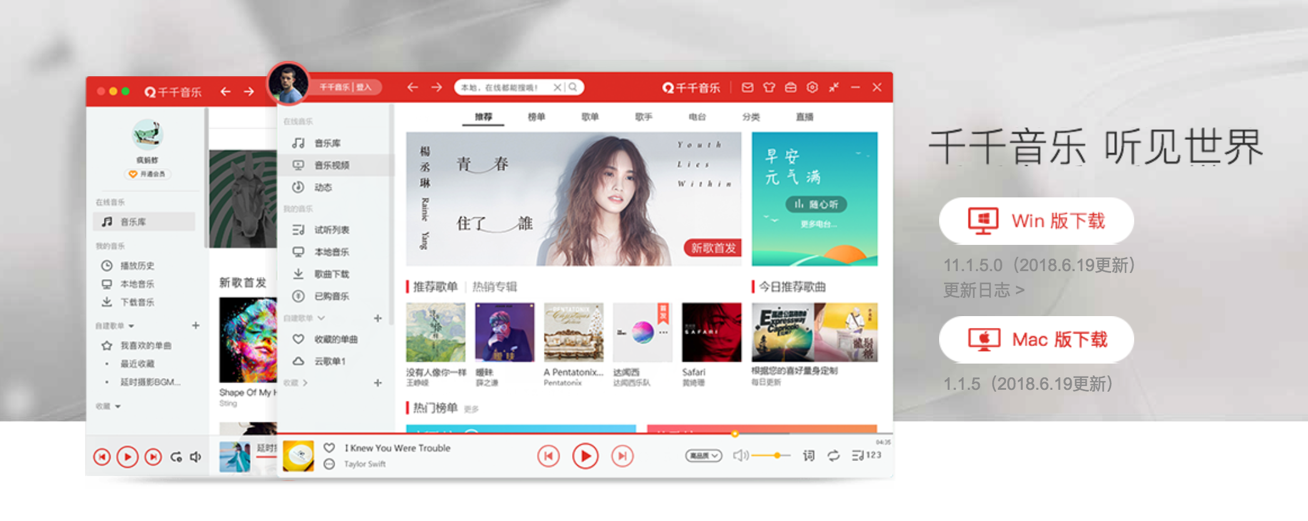Open the play queue list icon showing 123
This screenshot has height=521, width=1308.
click(x=867, y=455)
